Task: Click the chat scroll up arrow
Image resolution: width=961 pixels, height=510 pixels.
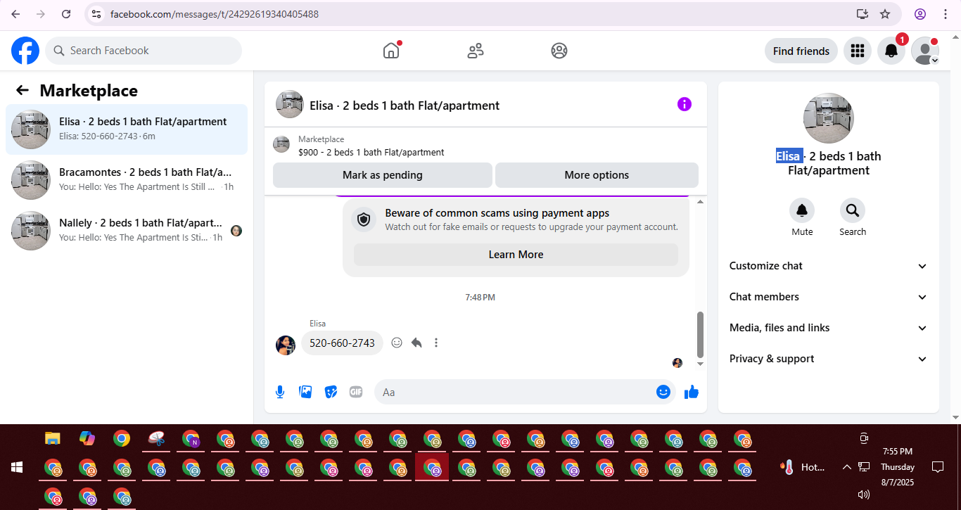Action: 700,202
